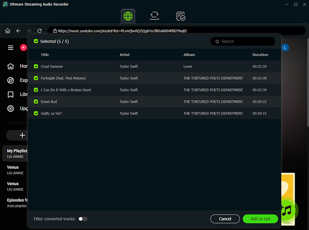Open the blue L account avatar
Screen dimensions: 309x230
285,47
